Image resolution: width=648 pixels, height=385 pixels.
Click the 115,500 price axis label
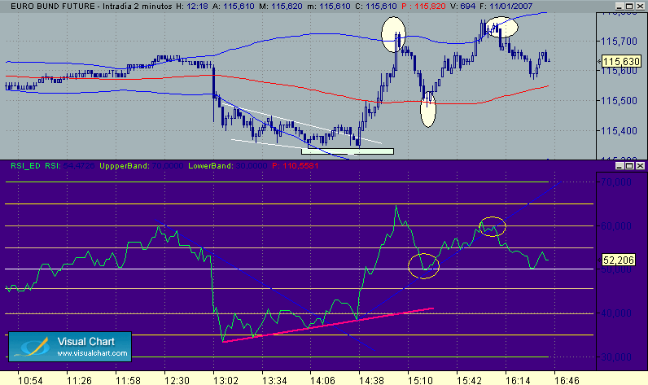[x=619, y=100]
